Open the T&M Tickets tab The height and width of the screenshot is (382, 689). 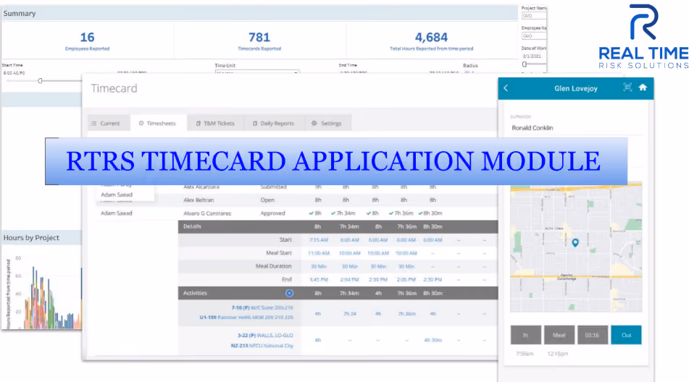pyautogui.click(x=215, y=123)
